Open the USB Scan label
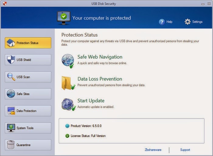This screenshot has width=213, height=156. [x=23, y=77]
